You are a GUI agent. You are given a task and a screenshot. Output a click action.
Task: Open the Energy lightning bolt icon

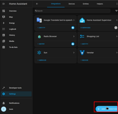tap(4, 23)
